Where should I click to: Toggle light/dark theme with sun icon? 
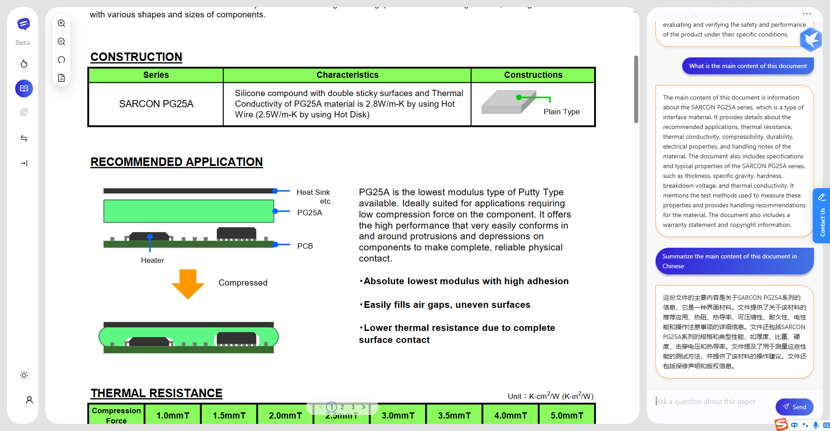click(24, 375)
